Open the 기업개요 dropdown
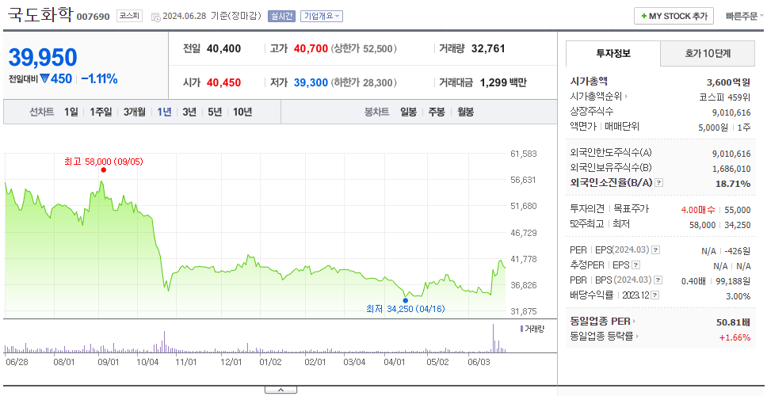This screenshot has width=767, height=396. 322,16
